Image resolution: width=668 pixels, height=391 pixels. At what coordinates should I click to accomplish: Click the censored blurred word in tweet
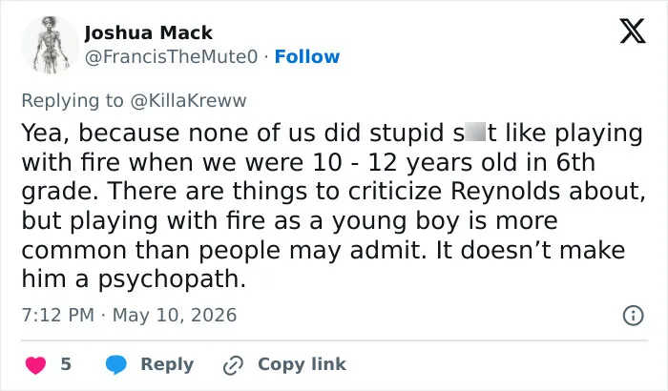tap(475, 133)
